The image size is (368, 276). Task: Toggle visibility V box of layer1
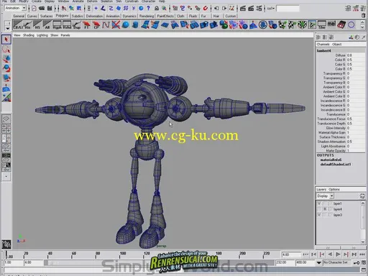319,203
